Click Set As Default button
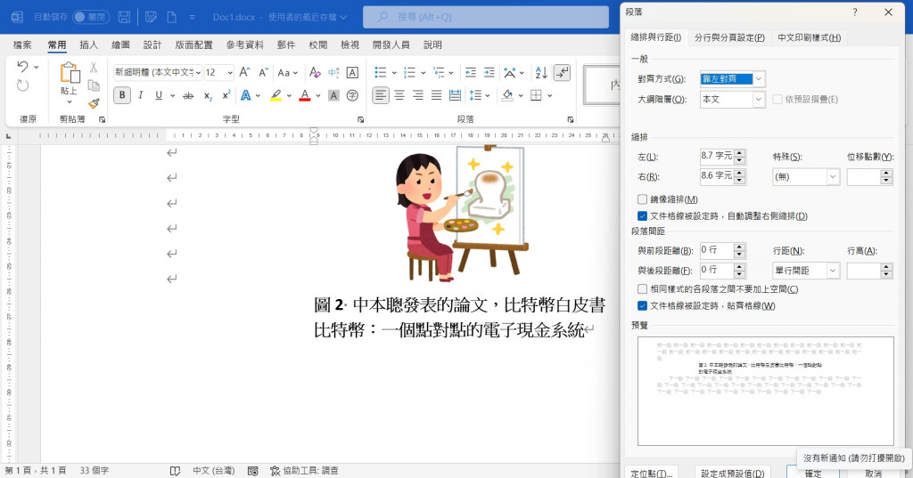 [x=733, y=473]
